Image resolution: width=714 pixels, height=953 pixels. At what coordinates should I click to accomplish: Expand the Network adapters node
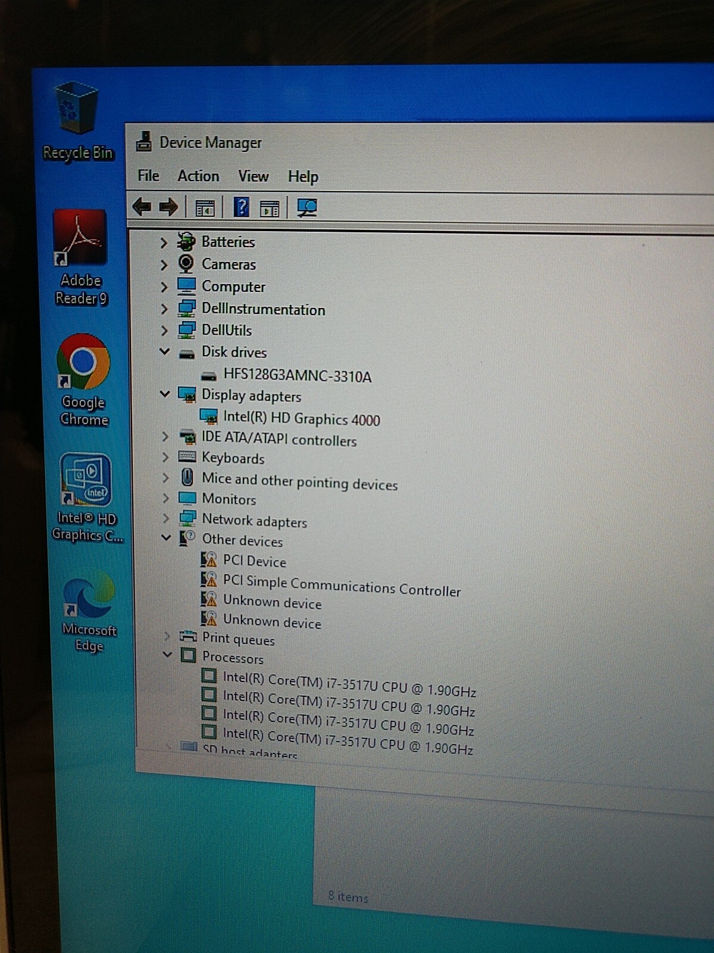(x=166, y=519)
